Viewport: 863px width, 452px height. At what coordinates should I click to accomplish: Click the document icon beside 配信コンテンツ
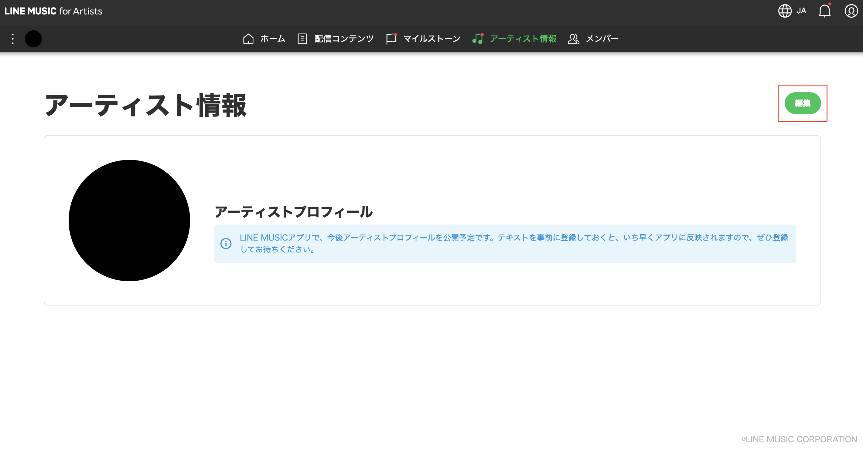pos(302,39)
